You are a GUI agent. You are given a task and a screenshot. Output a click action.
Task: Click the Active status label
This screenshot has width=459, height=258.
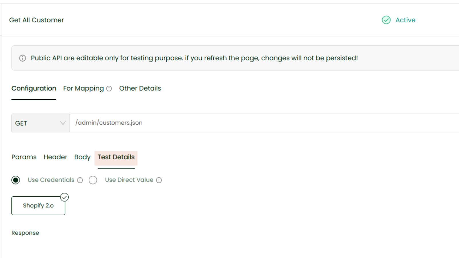405,20
